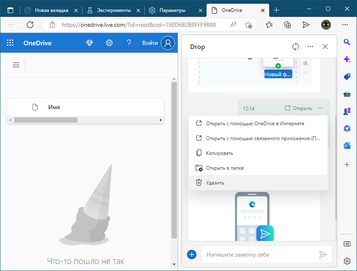Click the Drop add attachment plus button
The image size is (357, 271).
(x=192, y=255)
